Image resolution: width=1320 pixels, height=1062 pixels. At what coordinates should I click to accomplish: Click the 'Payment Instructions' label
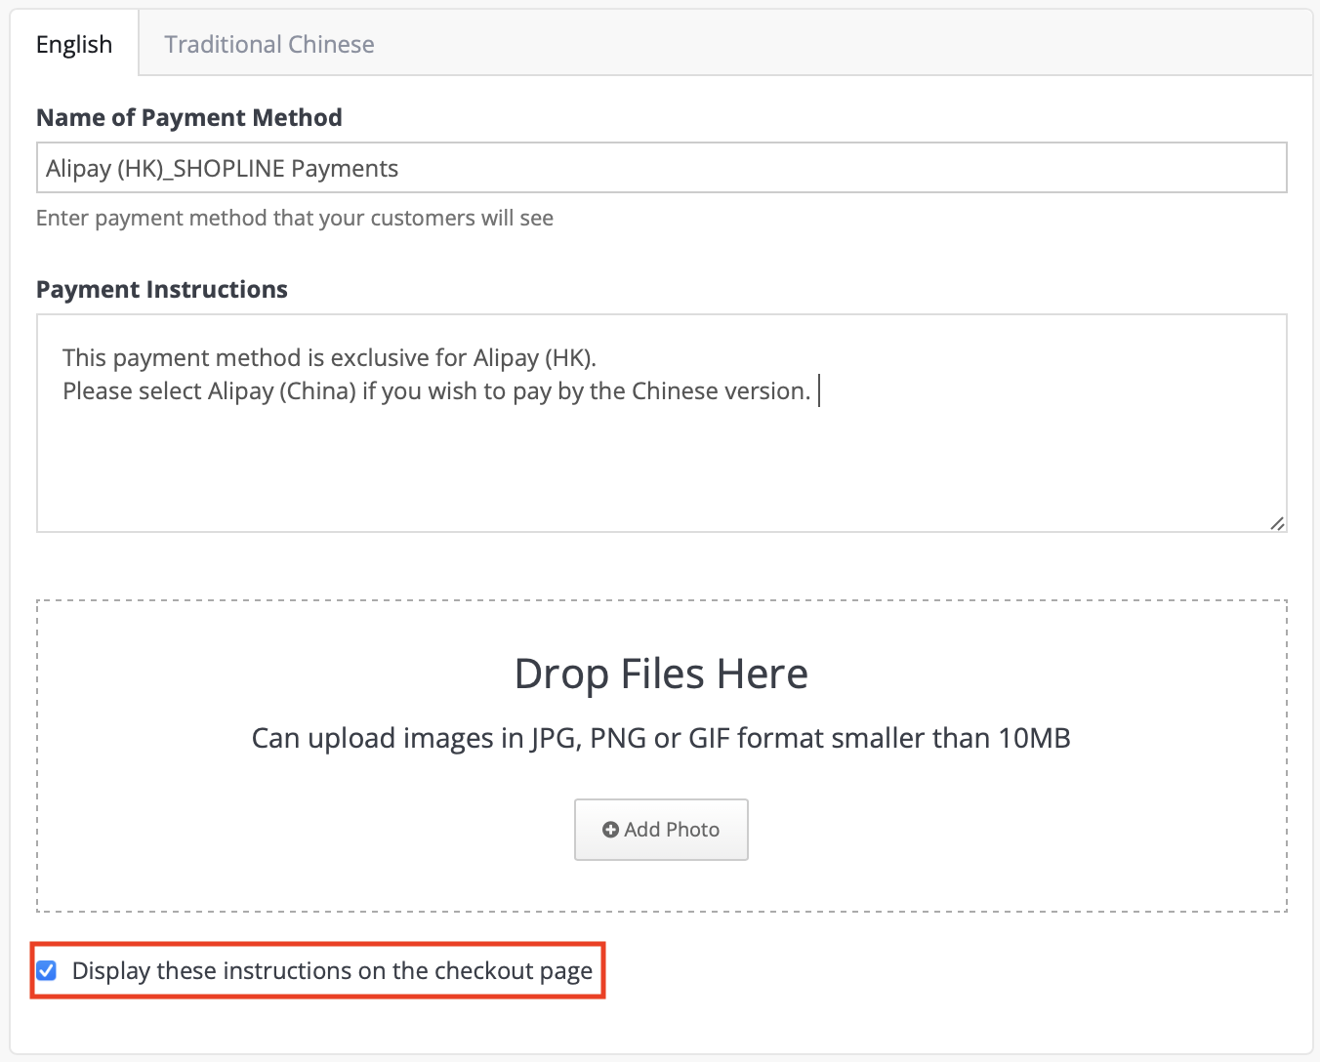coord(162,289)
